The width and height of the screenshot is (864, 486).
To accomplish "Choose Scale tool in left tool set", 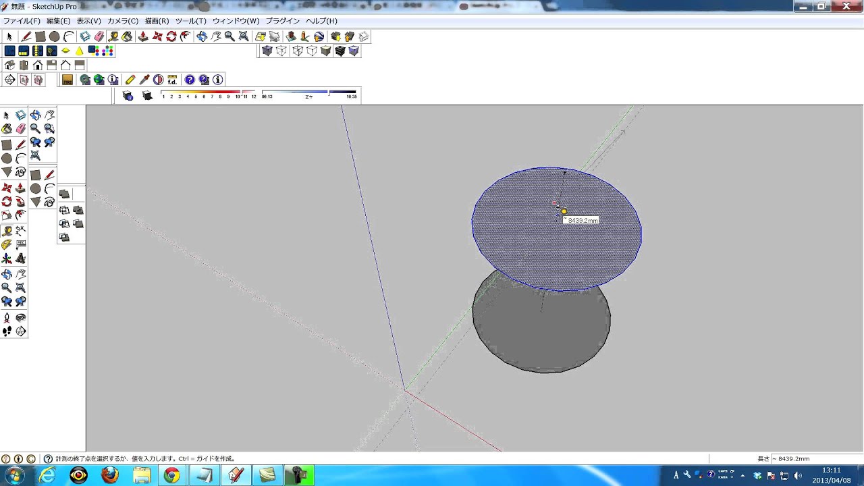I will (x=7, y=215).
